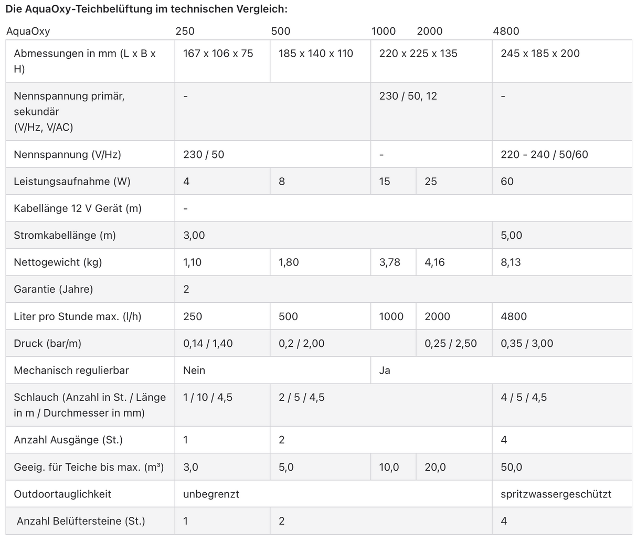
Task: Click the 4800 column header
Action: click(x=506, y=31)
